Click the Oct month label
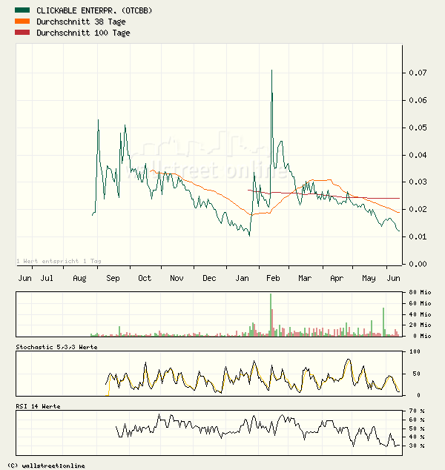Image resolution: width=445 pixels, height=470 pixels. pos(145,278)
